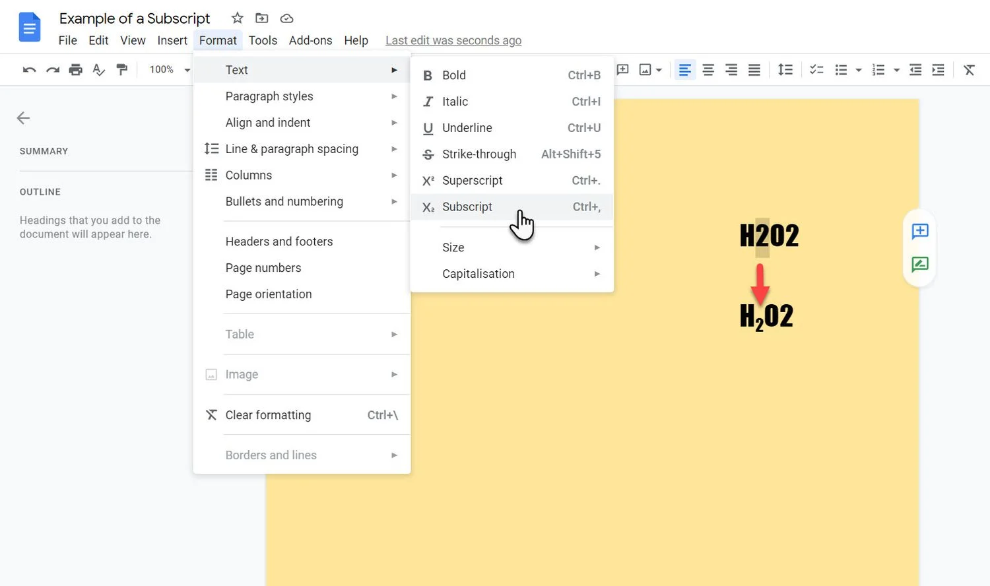
Task: Select the Paint format roller icon
Action: [x=122, y=69]
